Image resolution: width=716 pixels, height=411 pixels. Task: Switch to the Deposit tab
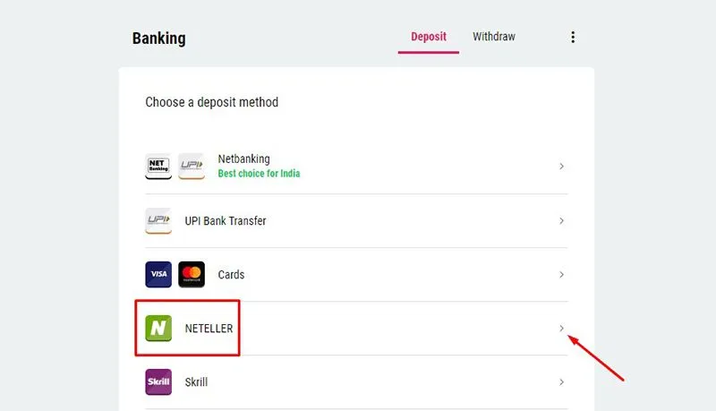tap(429, 37)
